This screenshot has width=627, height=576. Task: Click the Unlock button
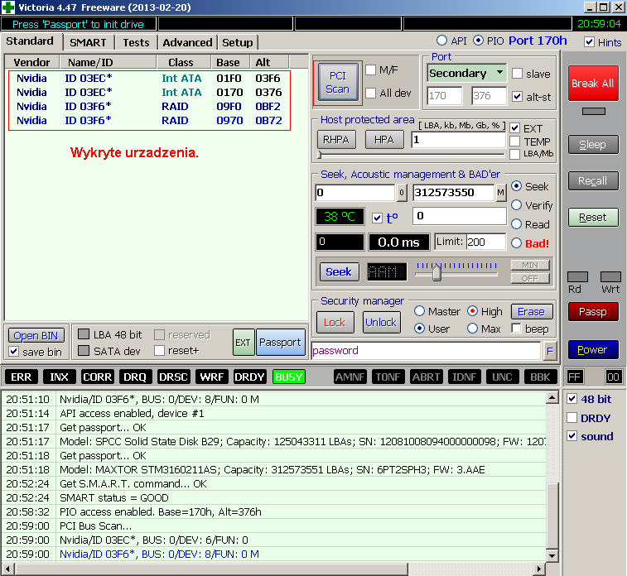click(381, 323)
